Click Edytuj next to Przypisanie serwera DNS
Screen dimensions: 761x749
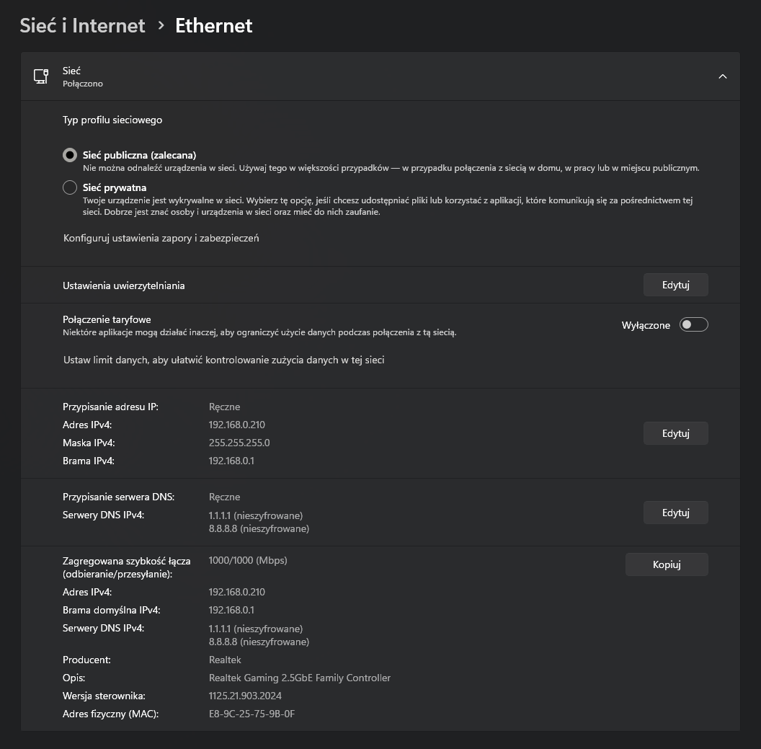point(675,513)
